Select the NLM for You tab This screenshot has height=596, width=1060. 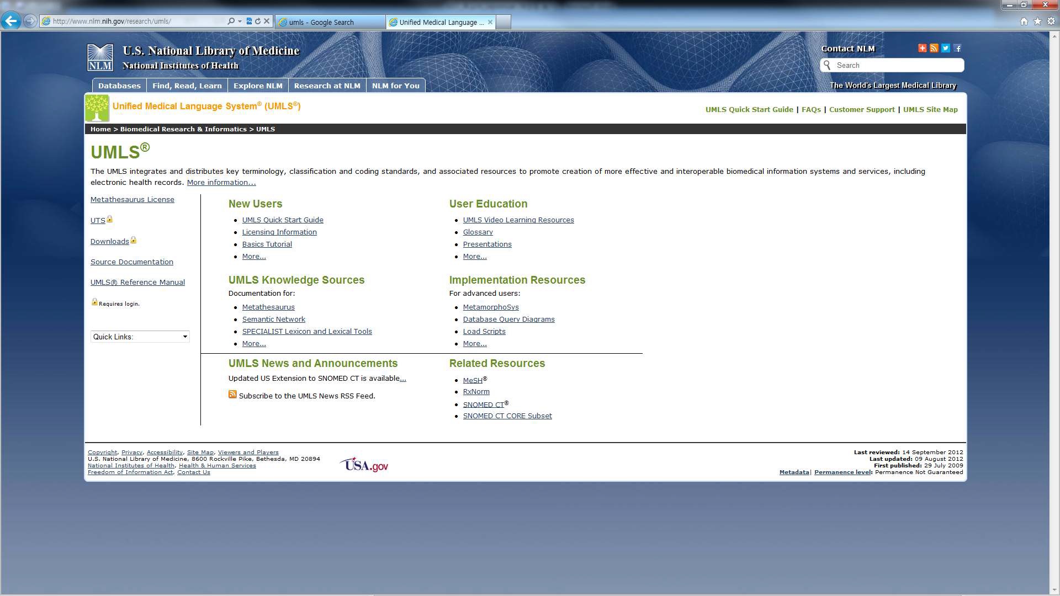[395, 85]
